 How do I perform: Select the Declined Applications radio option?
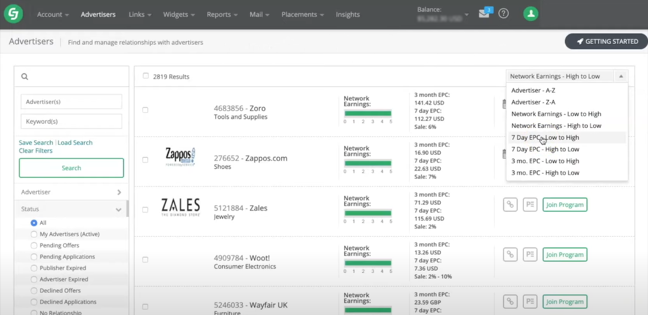coord(34,302)
